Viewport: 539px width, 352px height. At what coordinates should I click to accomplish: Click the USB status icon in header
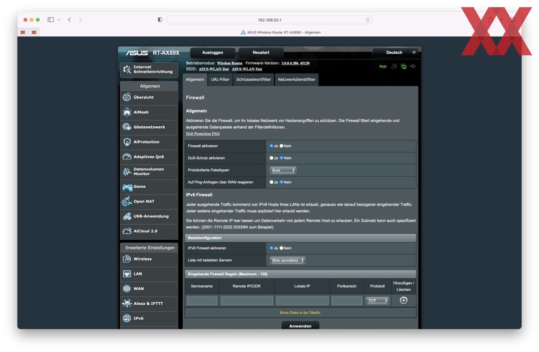click(x=413, y=66)
